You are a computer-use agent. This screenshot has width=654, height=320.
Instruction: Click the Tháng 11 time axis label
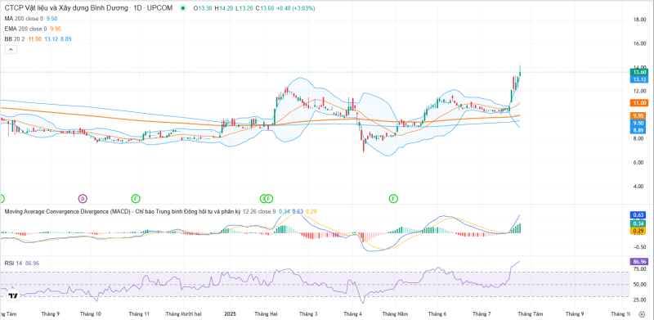[139, 313]
